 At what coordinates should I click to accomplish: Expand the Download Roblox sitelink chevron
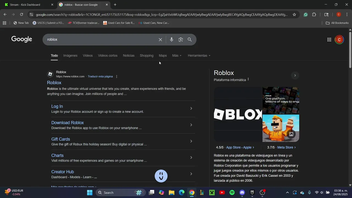[x=191, y=125]
